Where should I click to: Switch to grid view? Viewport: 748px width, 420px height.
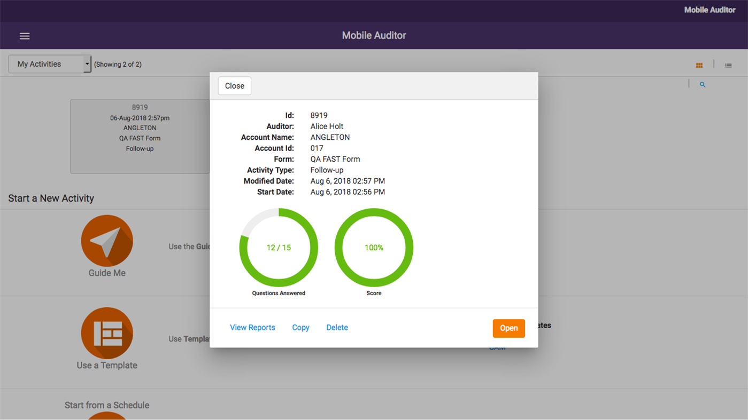click(699, 65)
